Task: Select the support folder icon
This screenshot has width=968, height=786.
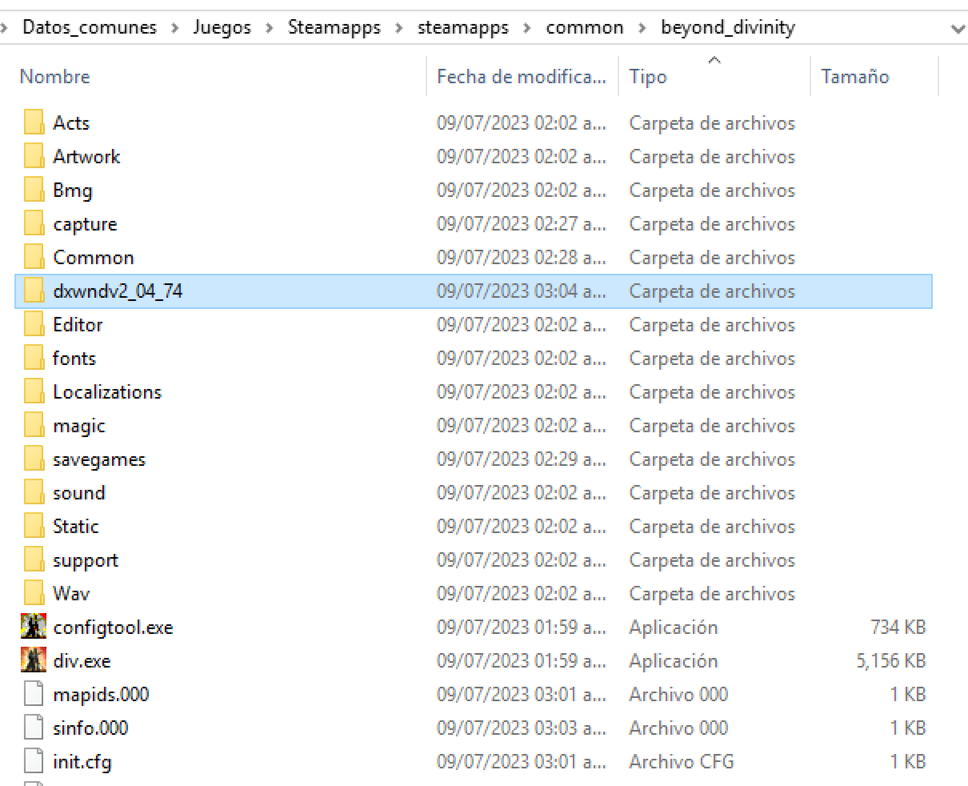Action: pos(34,559)
